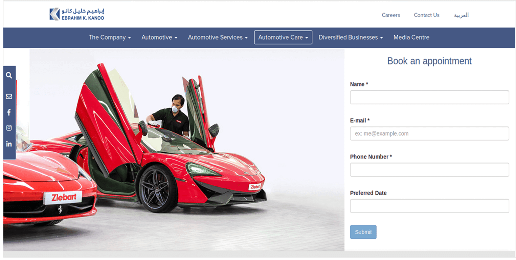Open the email envelope icon in sidebar
516x260 pixels.
(9, 96)
